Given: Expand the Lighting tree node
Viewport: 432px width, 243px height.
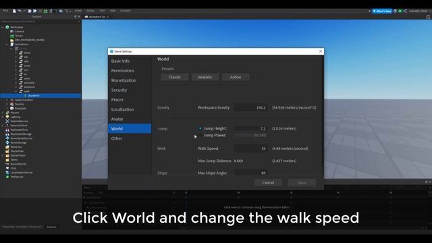Looking at the screenshot, I should (3, 117).
